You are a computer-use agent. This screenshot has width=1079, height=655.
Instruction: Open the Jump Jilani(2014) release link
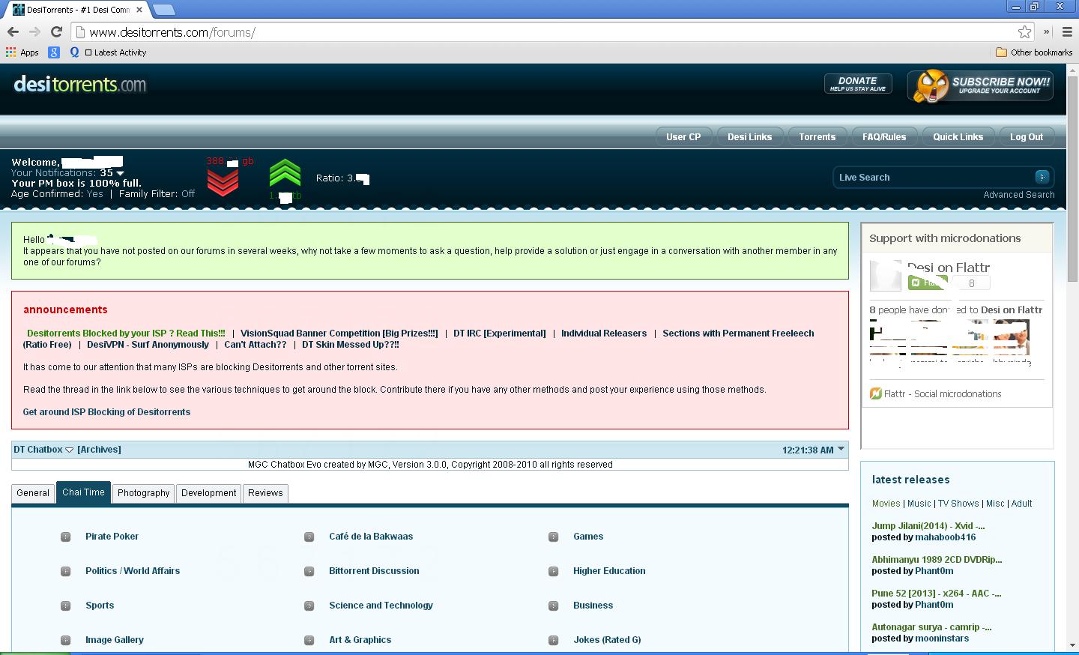point(928,526)
